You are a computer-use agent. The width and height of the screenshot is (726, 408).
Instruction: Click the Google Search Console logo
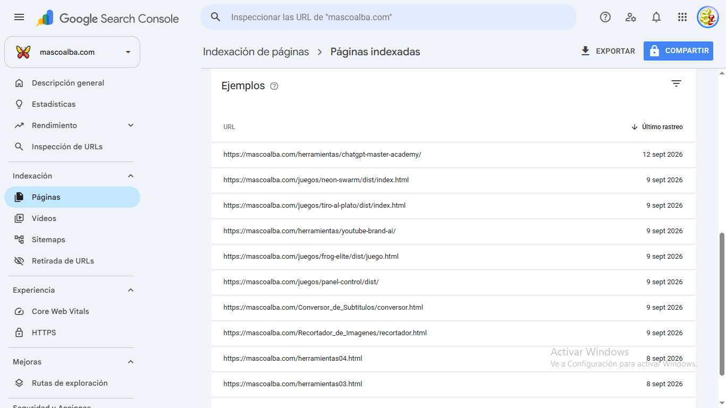coord(108,18)
